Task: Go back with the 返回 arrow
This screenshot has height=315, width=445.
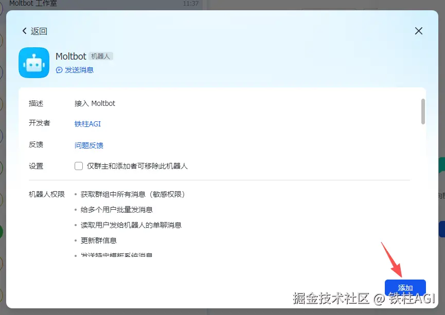Action: click(x=34, y=31)
